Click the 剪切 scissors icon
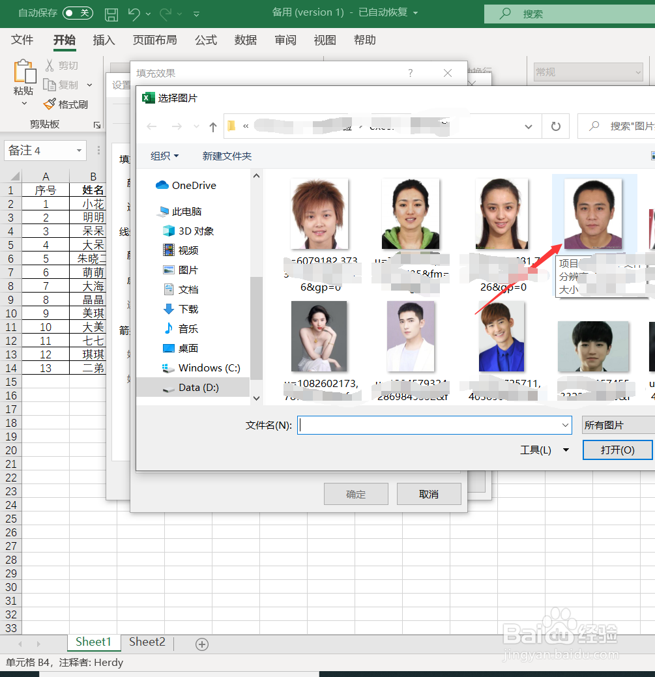 (50, 65)
